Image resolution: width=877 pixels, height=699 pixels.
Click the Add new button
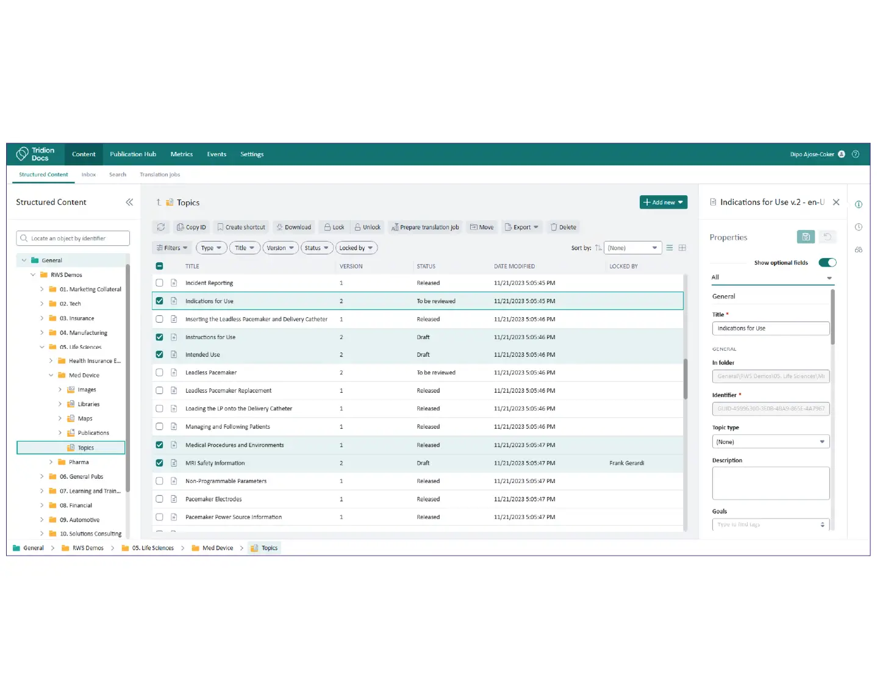tap(663, 203)
